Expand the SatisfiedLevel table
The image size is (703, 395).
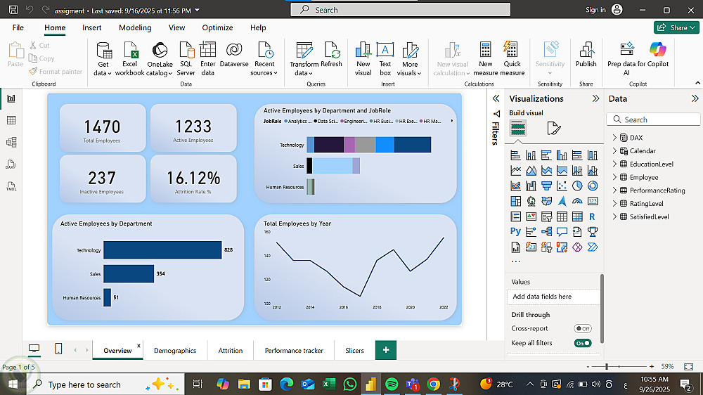(614, 216)
